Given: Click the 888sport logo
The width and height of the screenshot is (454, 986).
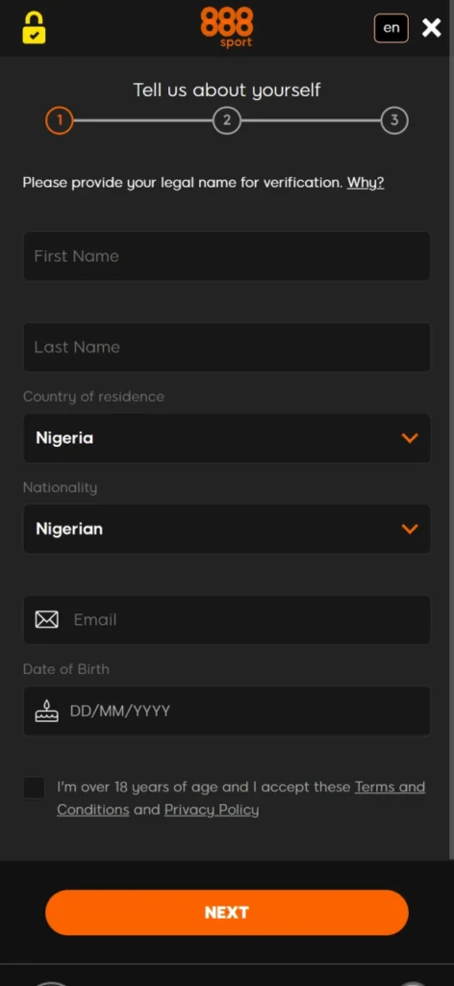Looking at the screenshot, I should [x=227, y=28].
